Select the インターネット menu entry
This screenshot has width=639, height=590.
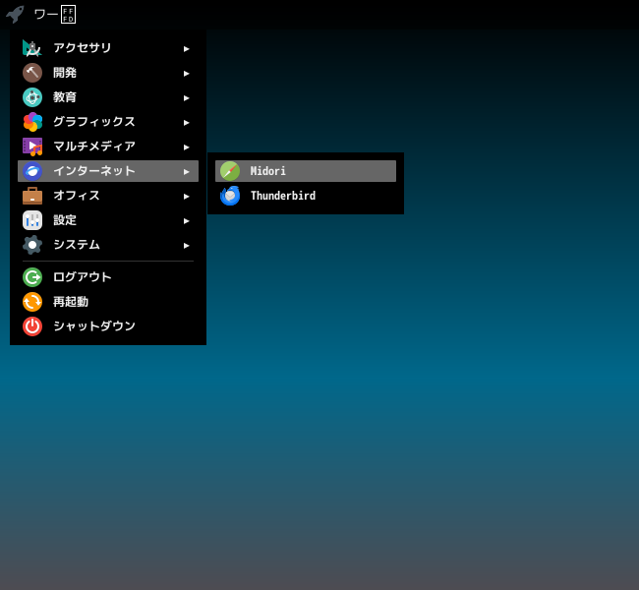coord(108,171)
